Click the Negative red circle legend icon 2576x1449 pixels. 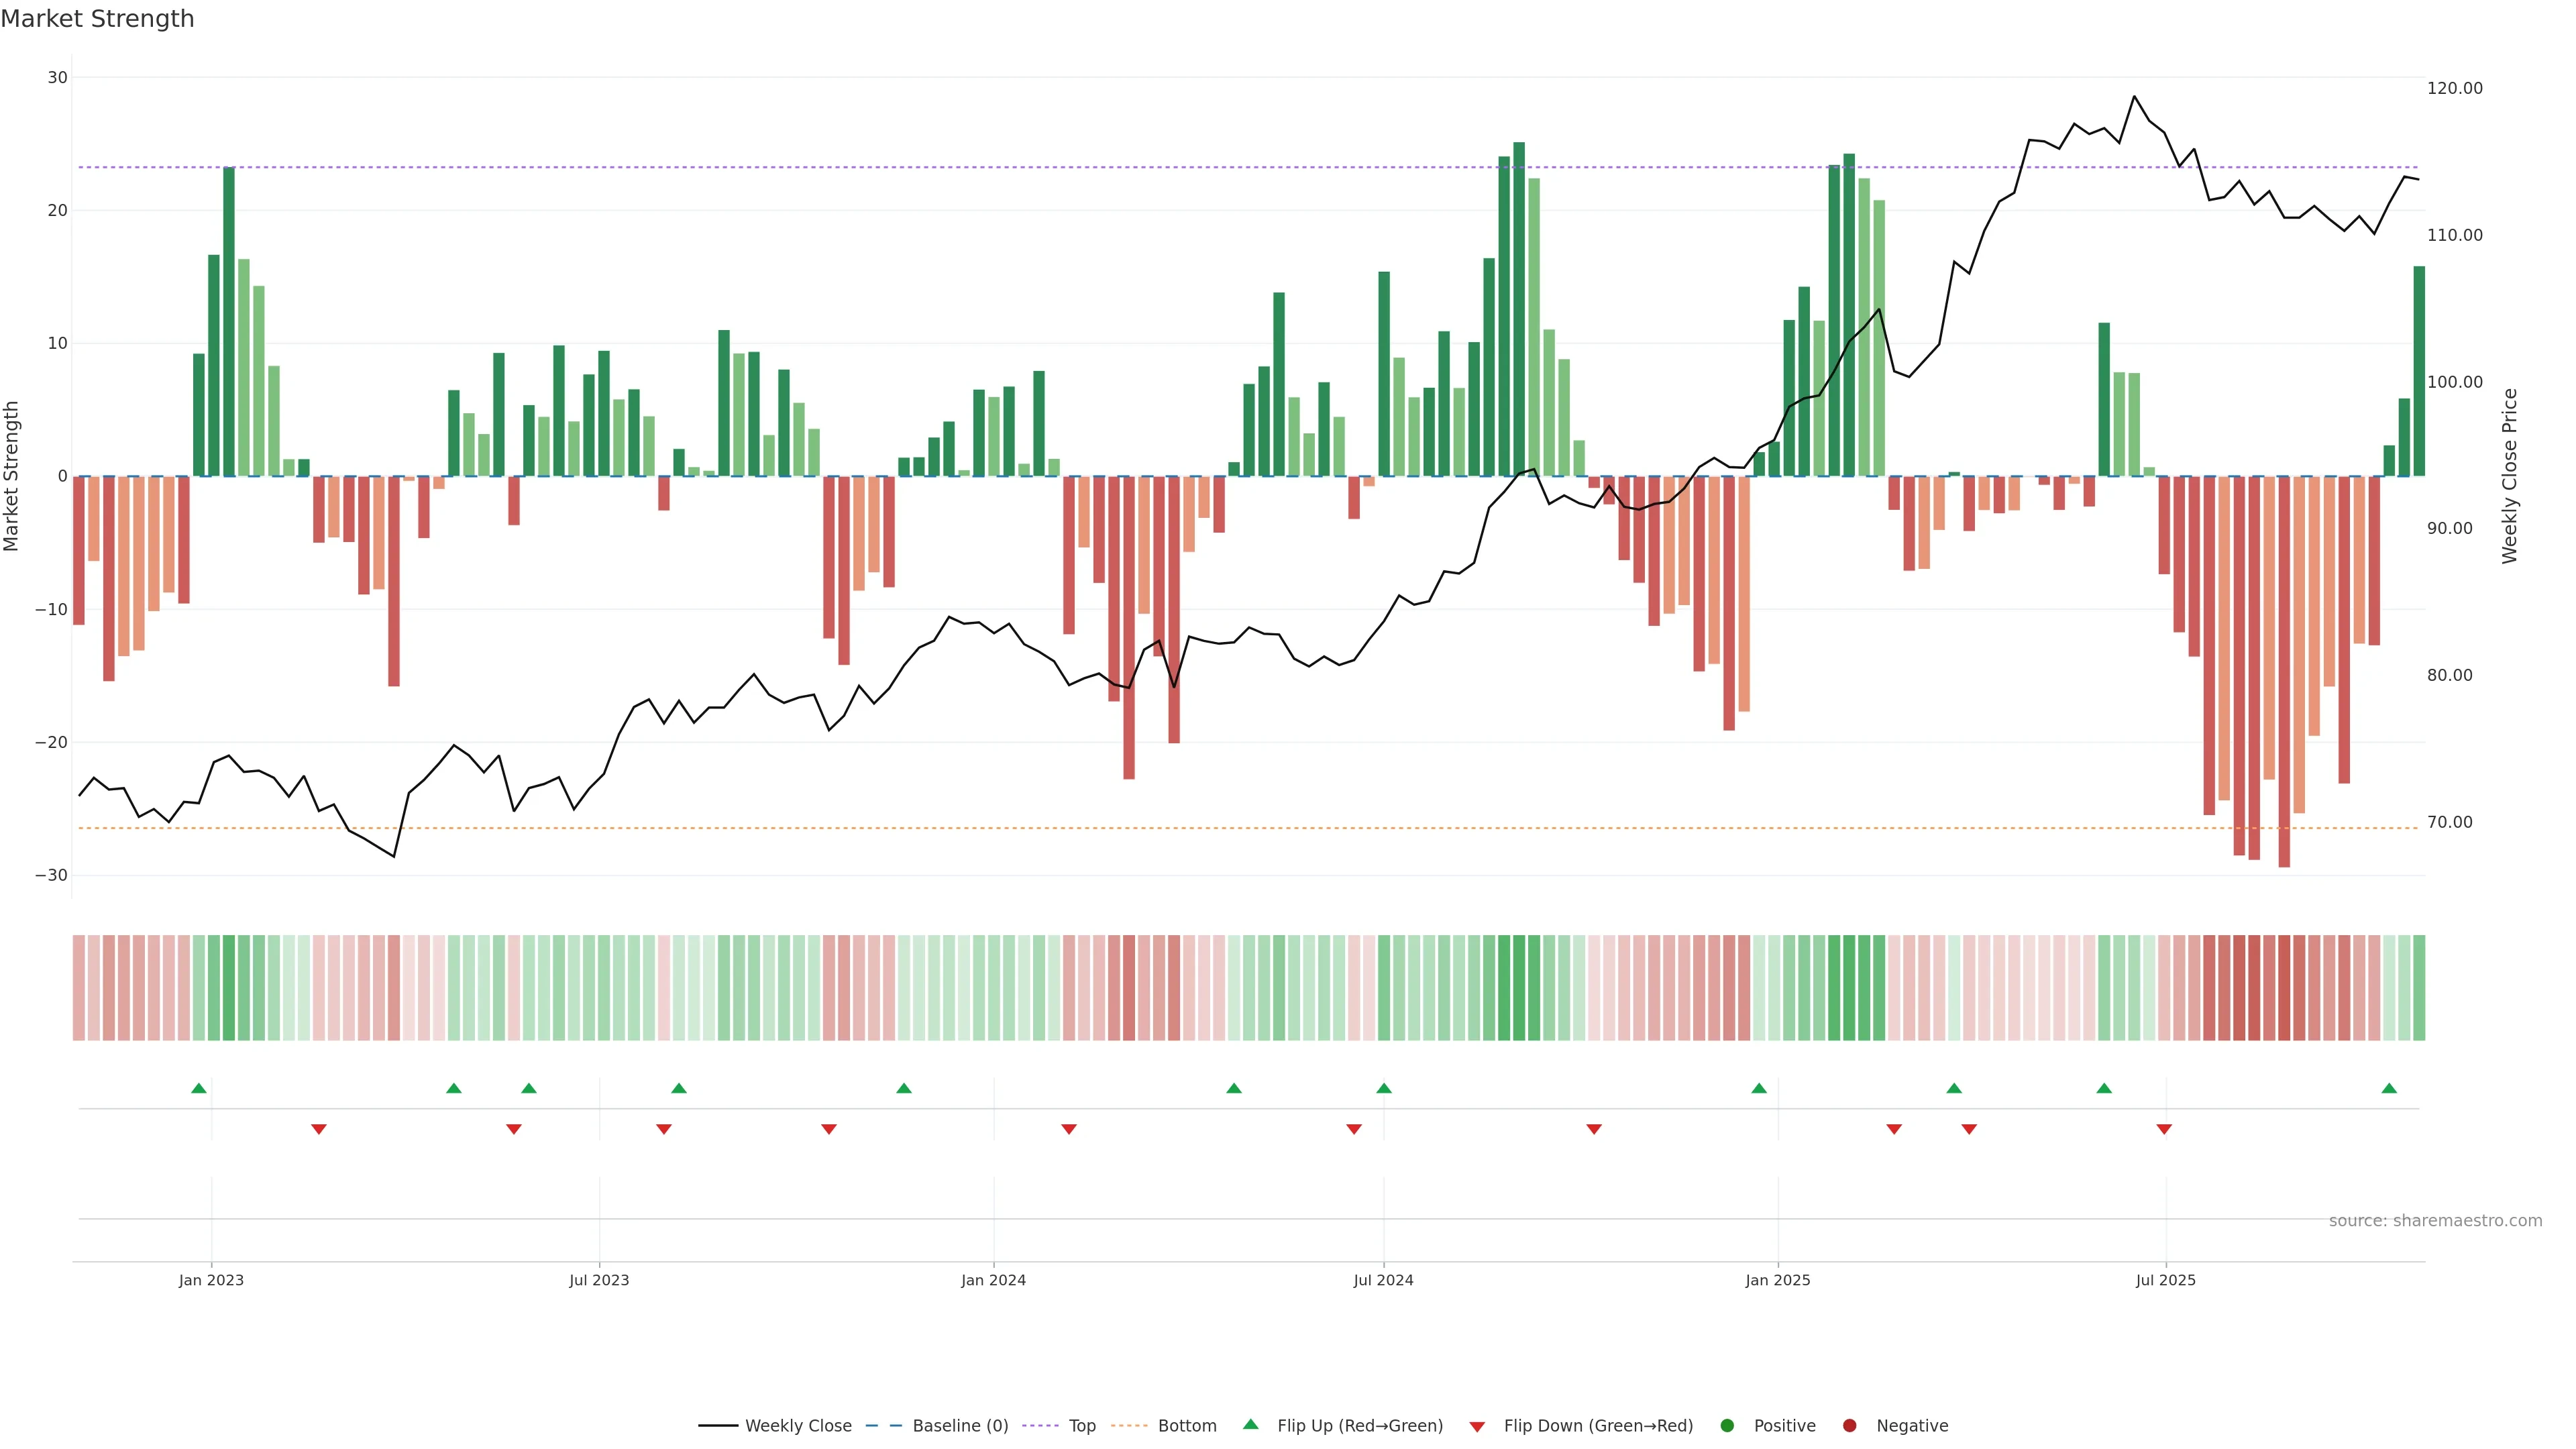tap(1849, 1426)
